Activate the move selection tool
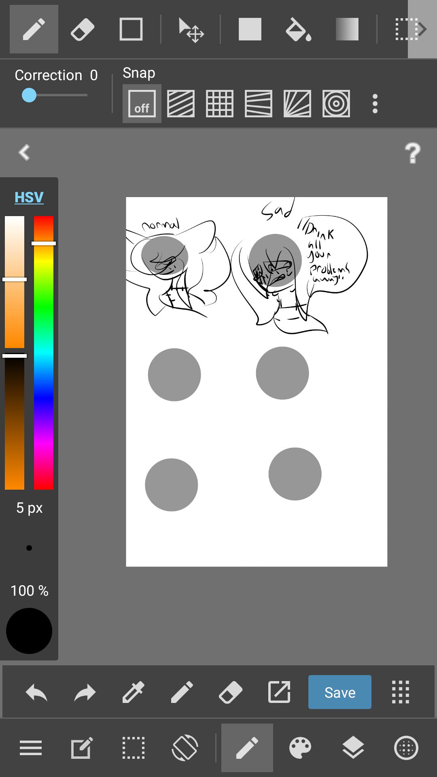 tap(191, 30)
